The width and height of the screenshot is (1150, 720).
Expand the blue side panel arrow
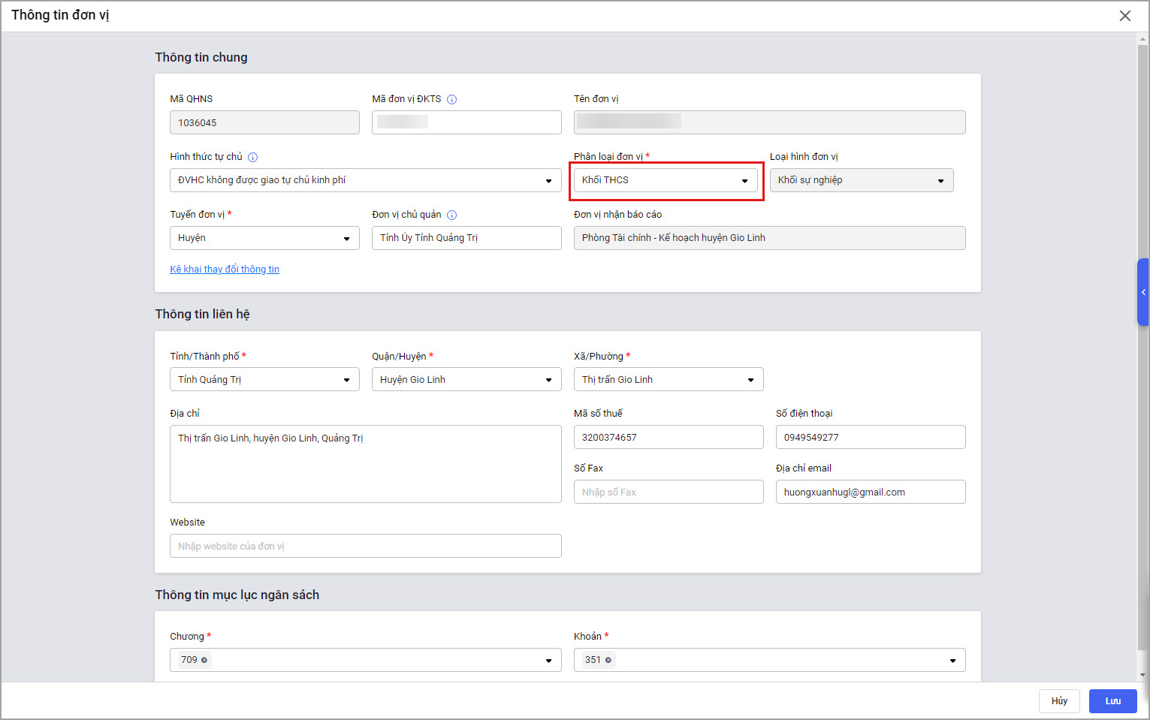coord(1143,292)
